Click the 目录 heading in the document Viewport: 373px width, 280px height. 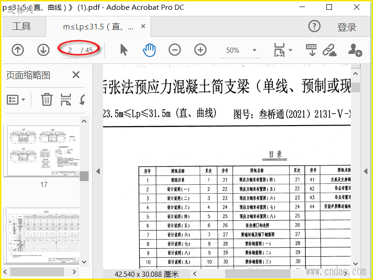tap(275, 154)
